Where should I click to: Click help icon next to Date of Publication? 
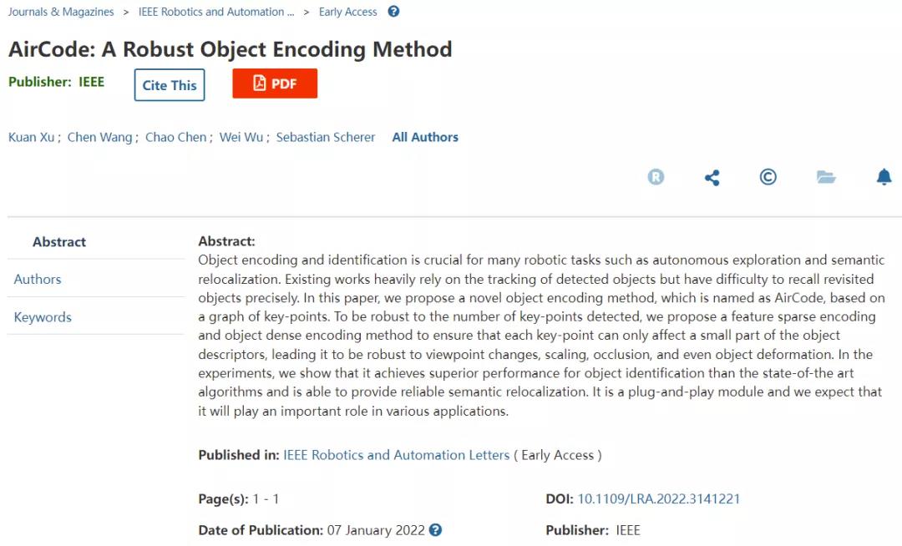tap(435, 530)
